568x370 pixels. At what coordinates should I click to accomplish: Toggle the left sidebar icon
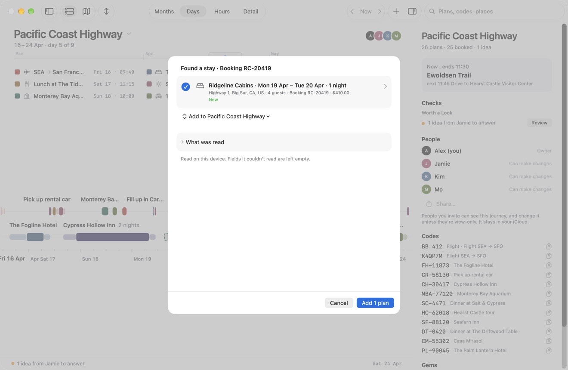click(x=49, y=11)
